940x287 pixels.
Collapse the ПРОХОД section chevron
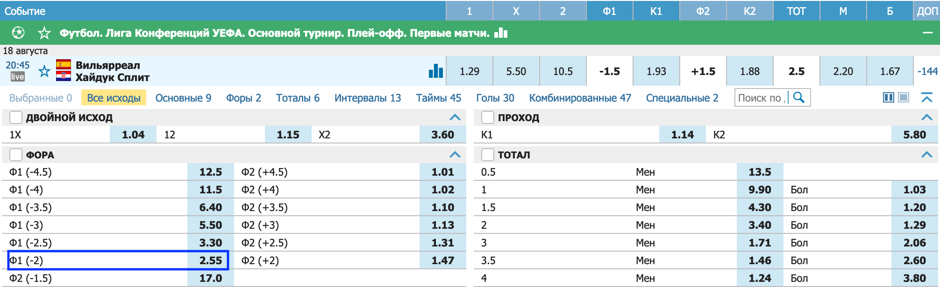927,117
